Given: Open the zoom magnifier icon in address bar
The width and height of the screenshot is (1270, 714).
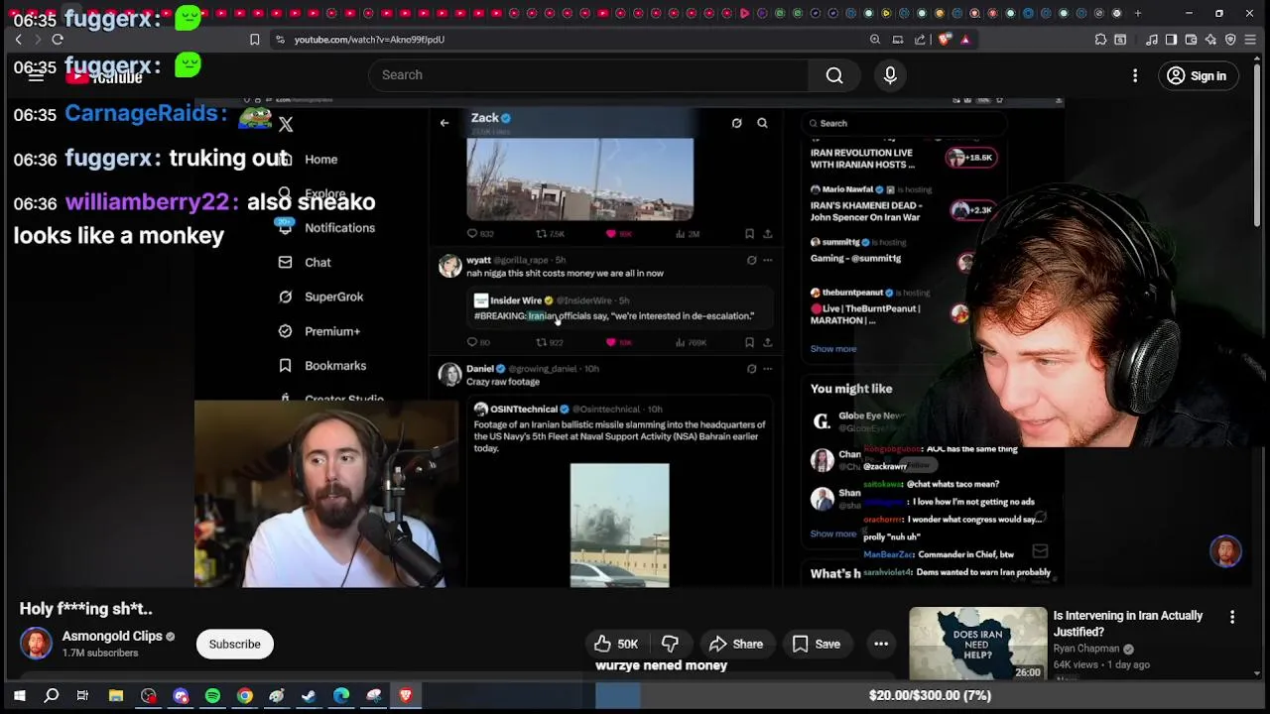Looking at the screenshot, I should pyautogui.click(x=875, y=40).
